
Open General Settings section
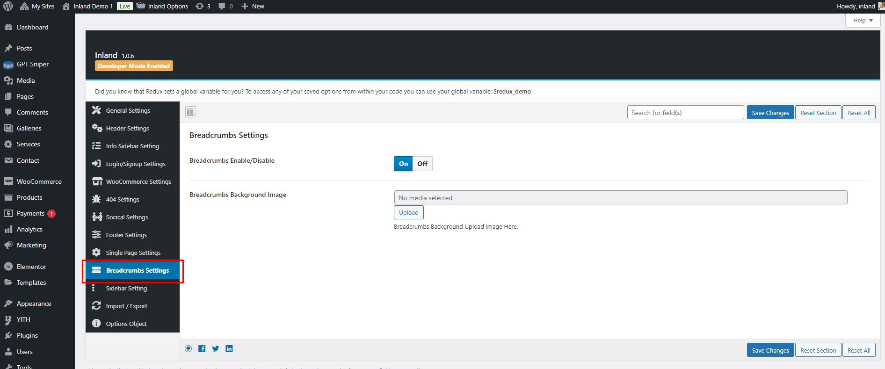click(x=132, y=110)
